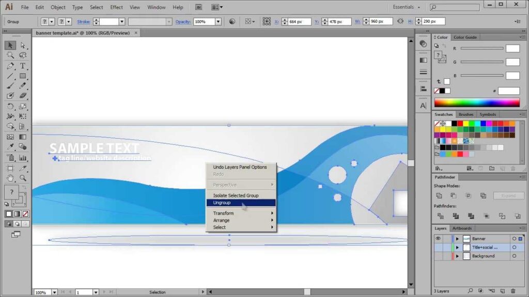Expand the Banner layer contents
The height and width of the screenshot is (297, 529).
tap(458, 239)
